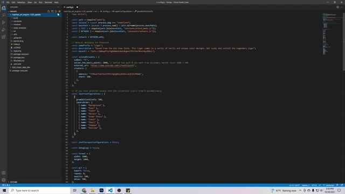Show hidden system tray icons
Image resolution: width=345 pixels, height=194 pixels.
300,190
